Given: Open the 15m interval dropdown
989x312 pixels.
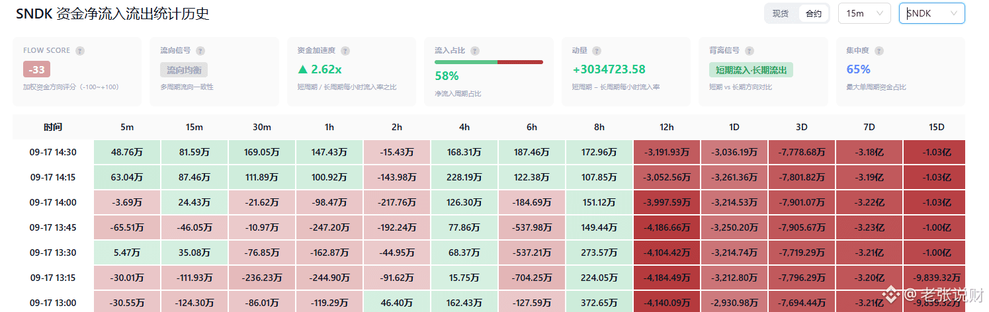Looking at the screenshot, I should [864, 13].
